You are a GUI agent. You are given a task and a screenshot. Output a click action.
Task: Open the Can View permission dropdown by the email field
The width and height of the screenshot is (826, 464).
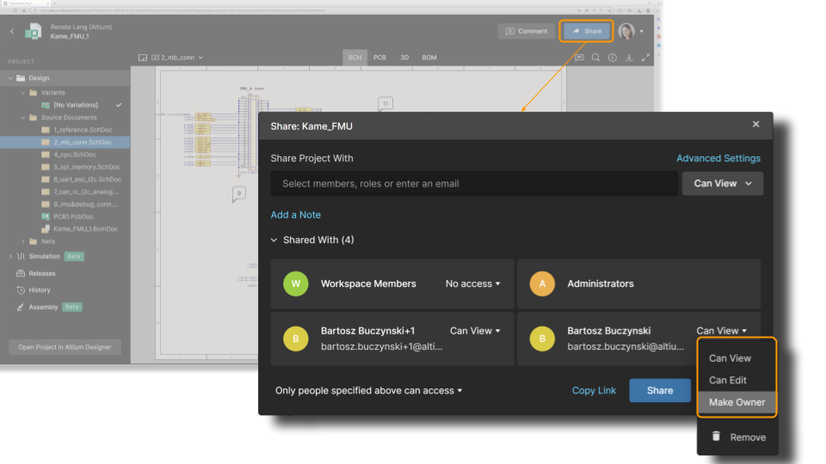(x=722, y=183)
